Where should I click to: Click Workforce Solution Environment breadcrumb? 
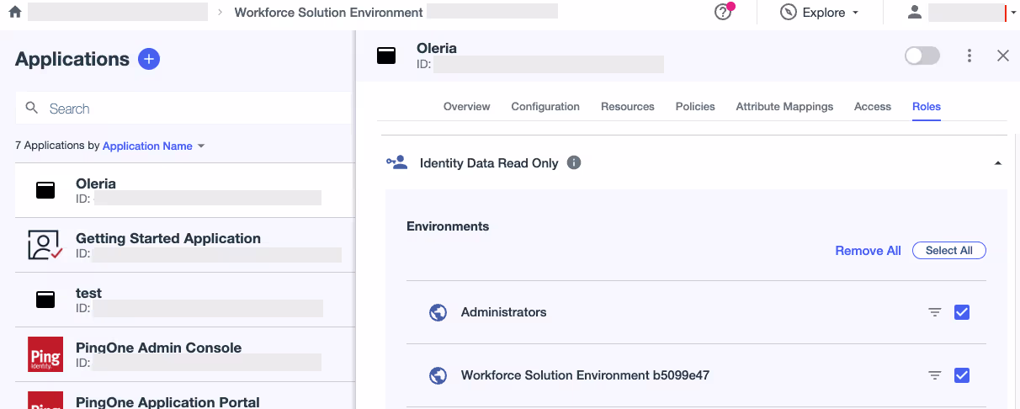(328, 13)
